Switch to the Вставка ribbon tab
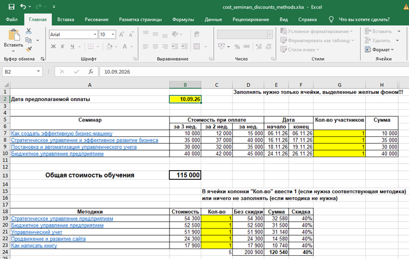This screenshot has width=409, height=259. pyautogui.click(x=66, y=19)
